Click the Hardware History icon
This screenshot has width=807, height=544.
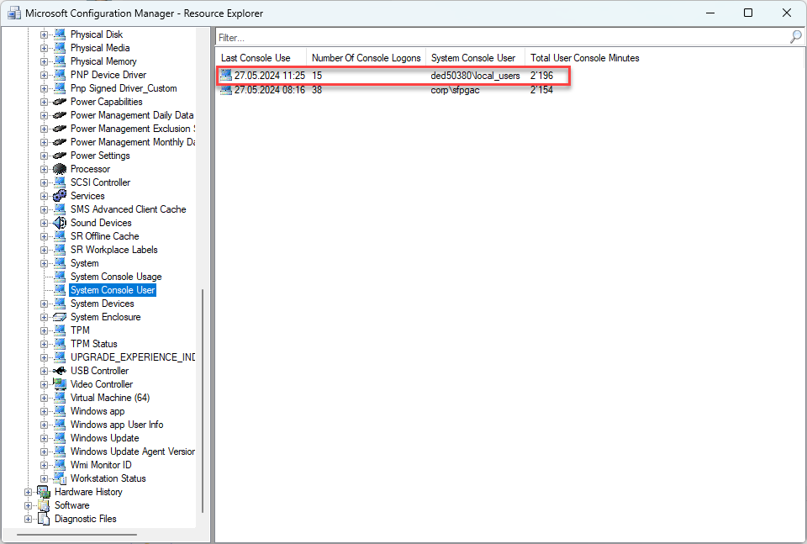(x=44, y=492)
